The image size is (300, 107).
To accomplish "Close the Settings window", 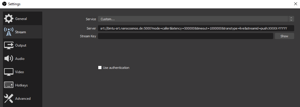I will point(295,4).
